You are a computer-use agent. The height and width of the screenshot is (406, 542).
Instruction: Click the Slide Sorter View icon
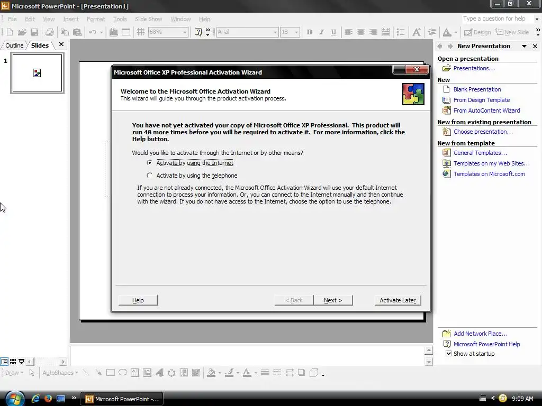tap(13, 362)
